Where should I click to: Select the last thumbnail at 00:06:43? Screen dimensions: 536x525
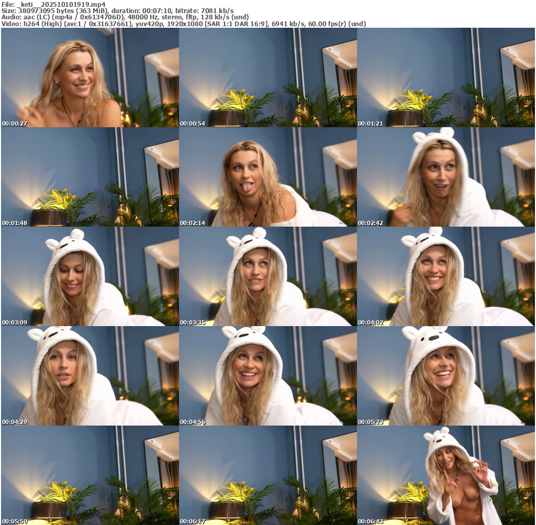(x=445, y=475)
